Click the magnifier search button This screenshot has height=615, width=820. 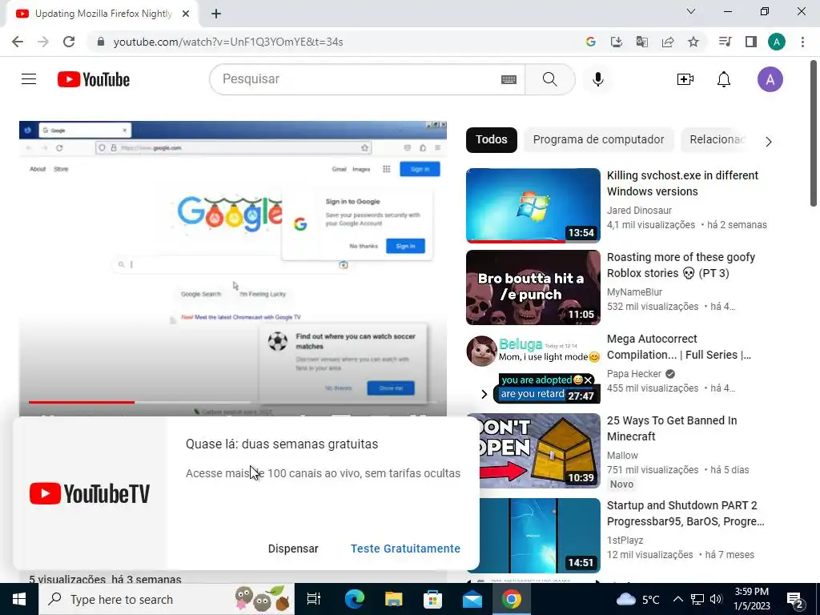[x=549, y=79]
